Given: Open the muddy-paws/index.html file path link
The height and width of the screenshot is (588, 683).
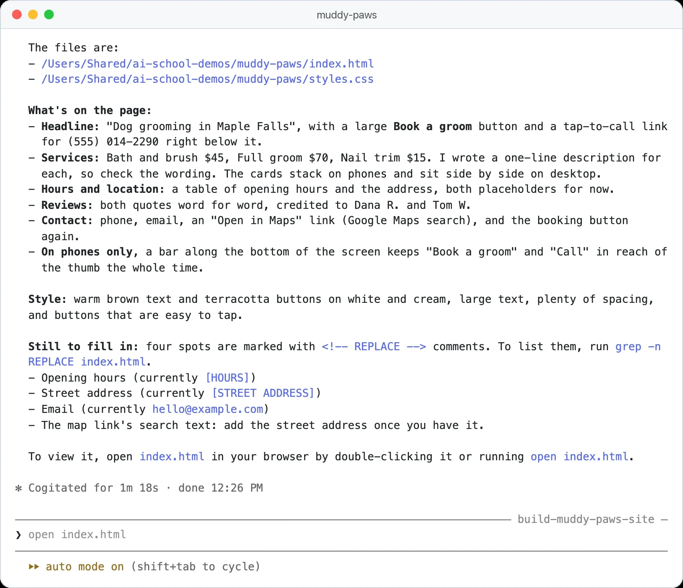Looking at the screenshot, I should [207, 63].
